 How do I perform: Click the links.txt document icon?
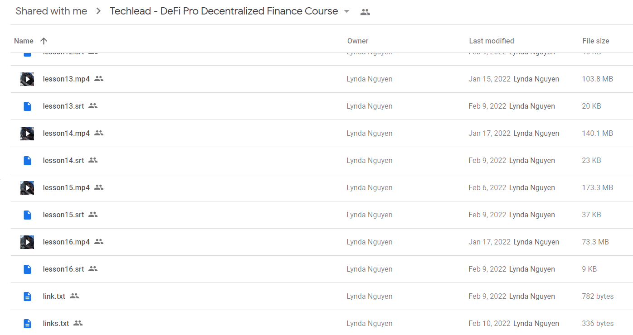point(27,324)
